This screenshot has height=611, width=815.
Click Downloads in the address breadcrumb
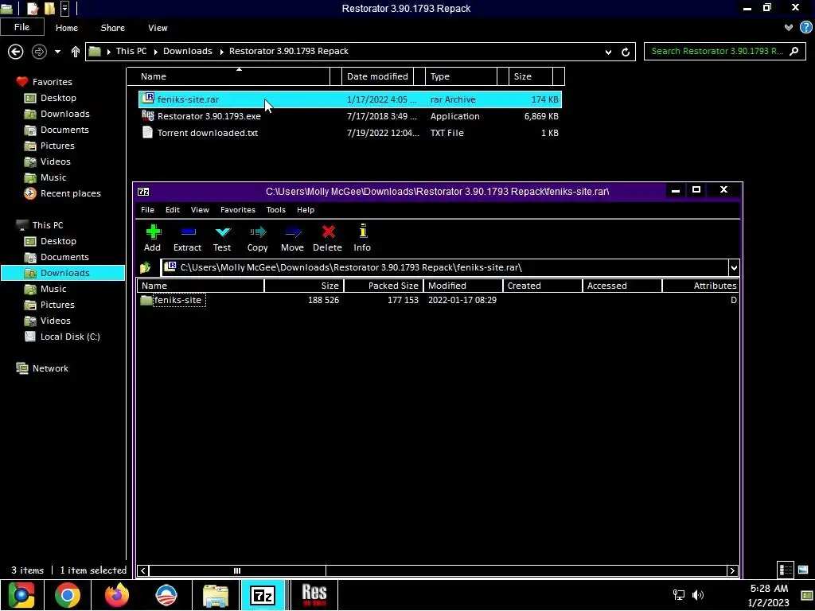[x=188, y=51]
